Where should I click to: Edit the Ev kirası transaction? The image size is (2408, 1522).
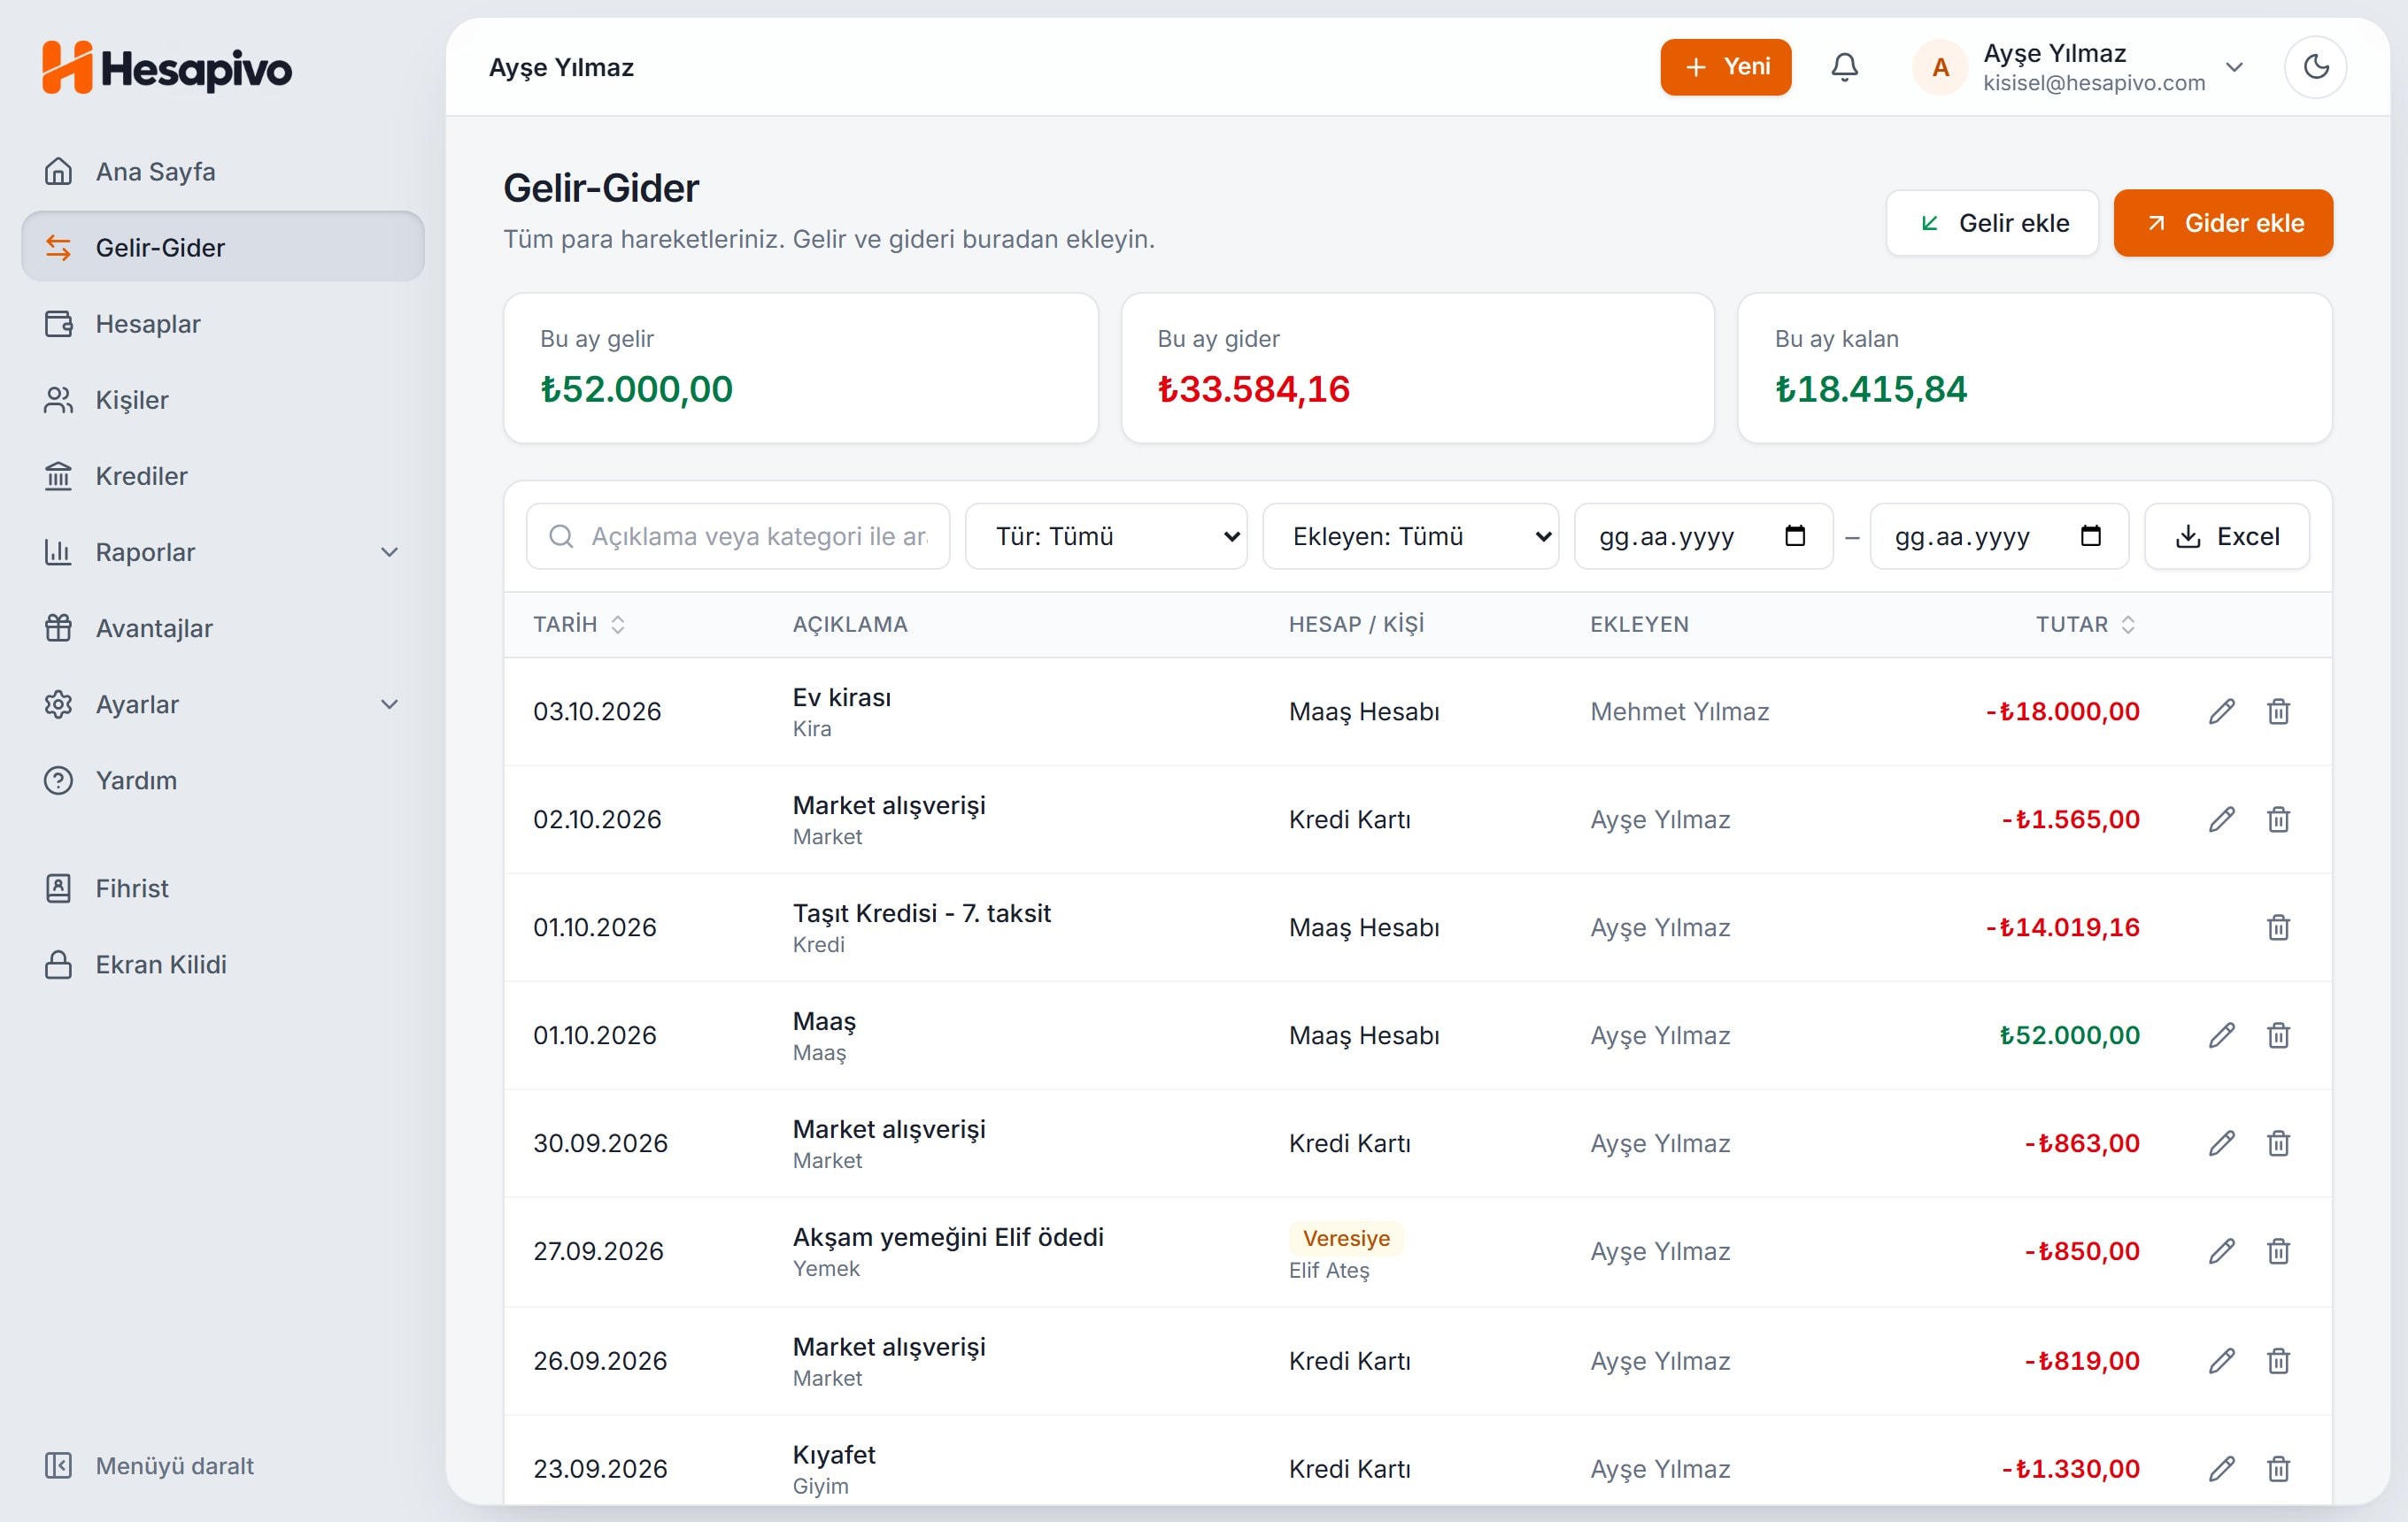(x=2221, y=711)
